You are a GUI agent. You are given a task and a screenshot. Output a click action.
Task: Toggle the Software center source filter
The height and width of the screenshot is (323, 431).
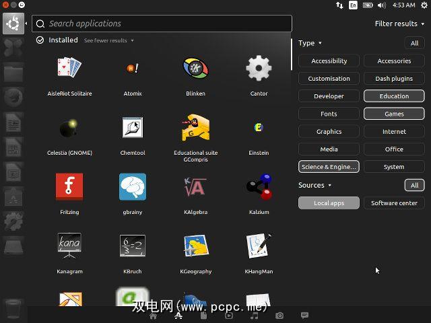point(394,203)
